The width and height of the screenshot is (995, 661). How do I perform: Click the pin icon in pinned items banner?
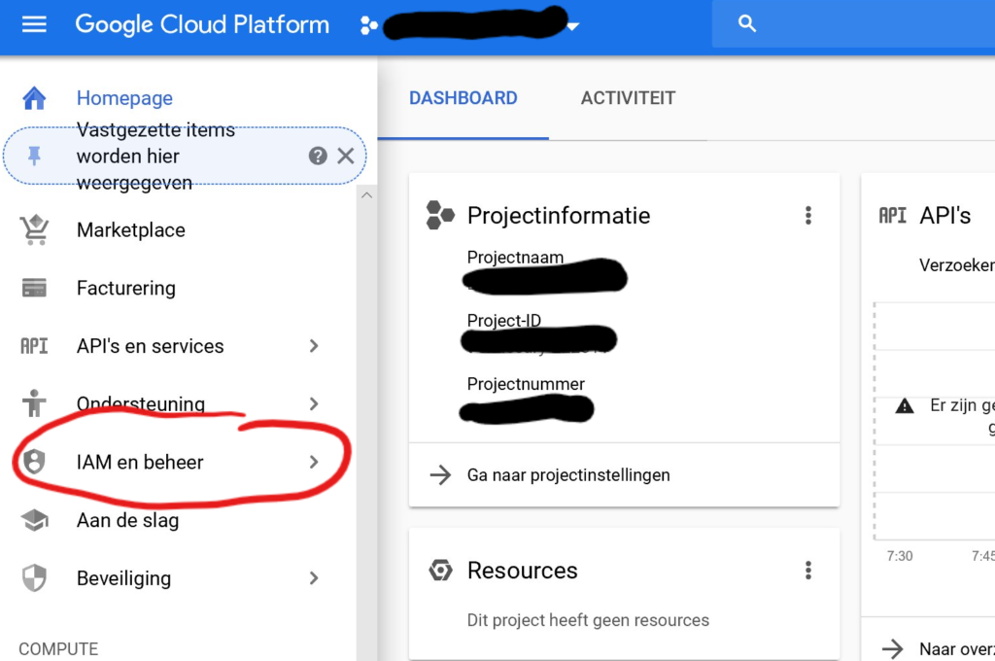tap(34, 156)
